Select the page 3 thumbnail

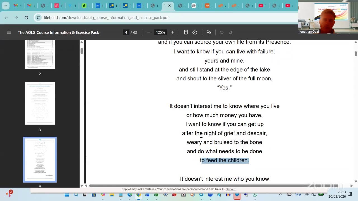pos(40,104)
